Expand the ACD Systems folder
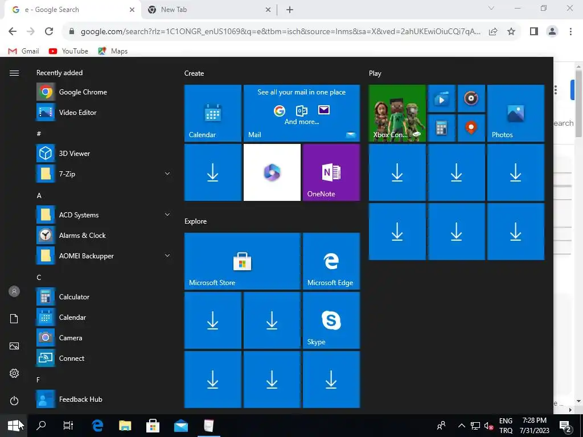Viewport: 583px width, 437px height. point(103,215)
